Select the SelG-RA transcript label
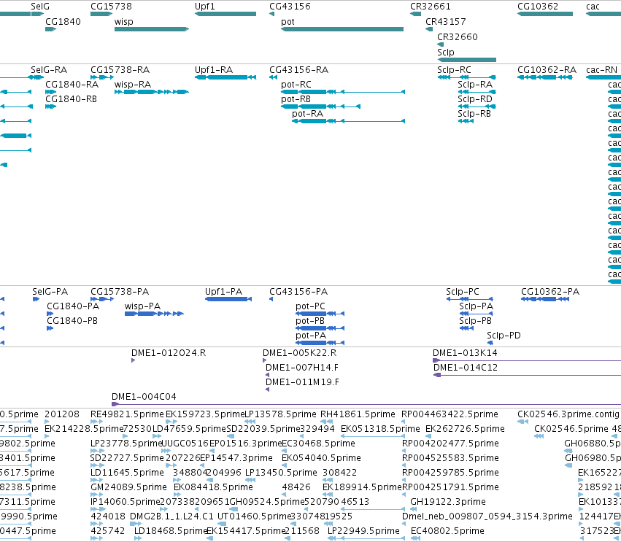 pos(49,70)
